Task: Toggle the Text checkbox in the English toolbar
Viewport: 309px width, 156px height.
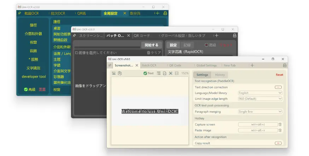Action: 145,73
